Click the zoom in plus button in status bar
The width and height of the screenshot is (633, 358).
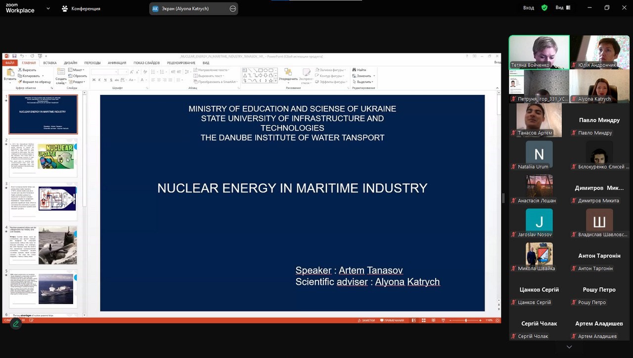(480, 320)
